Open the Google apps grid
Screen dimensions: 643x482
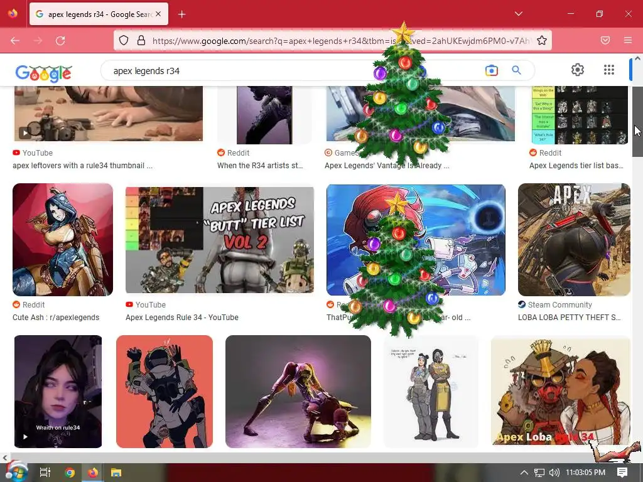click(x=609, y=70)
